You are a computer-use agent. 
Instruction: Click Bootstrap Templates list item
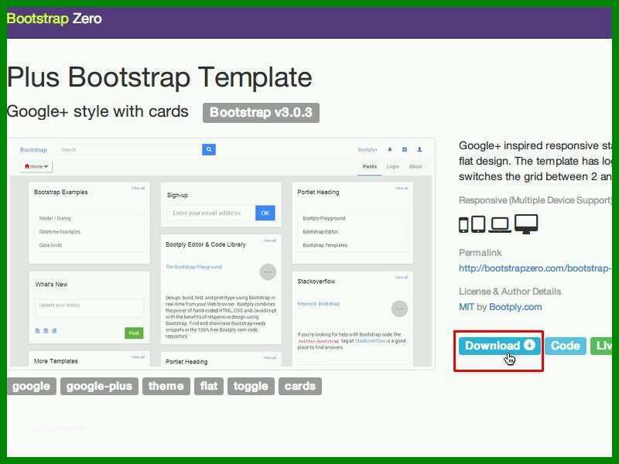325,245
